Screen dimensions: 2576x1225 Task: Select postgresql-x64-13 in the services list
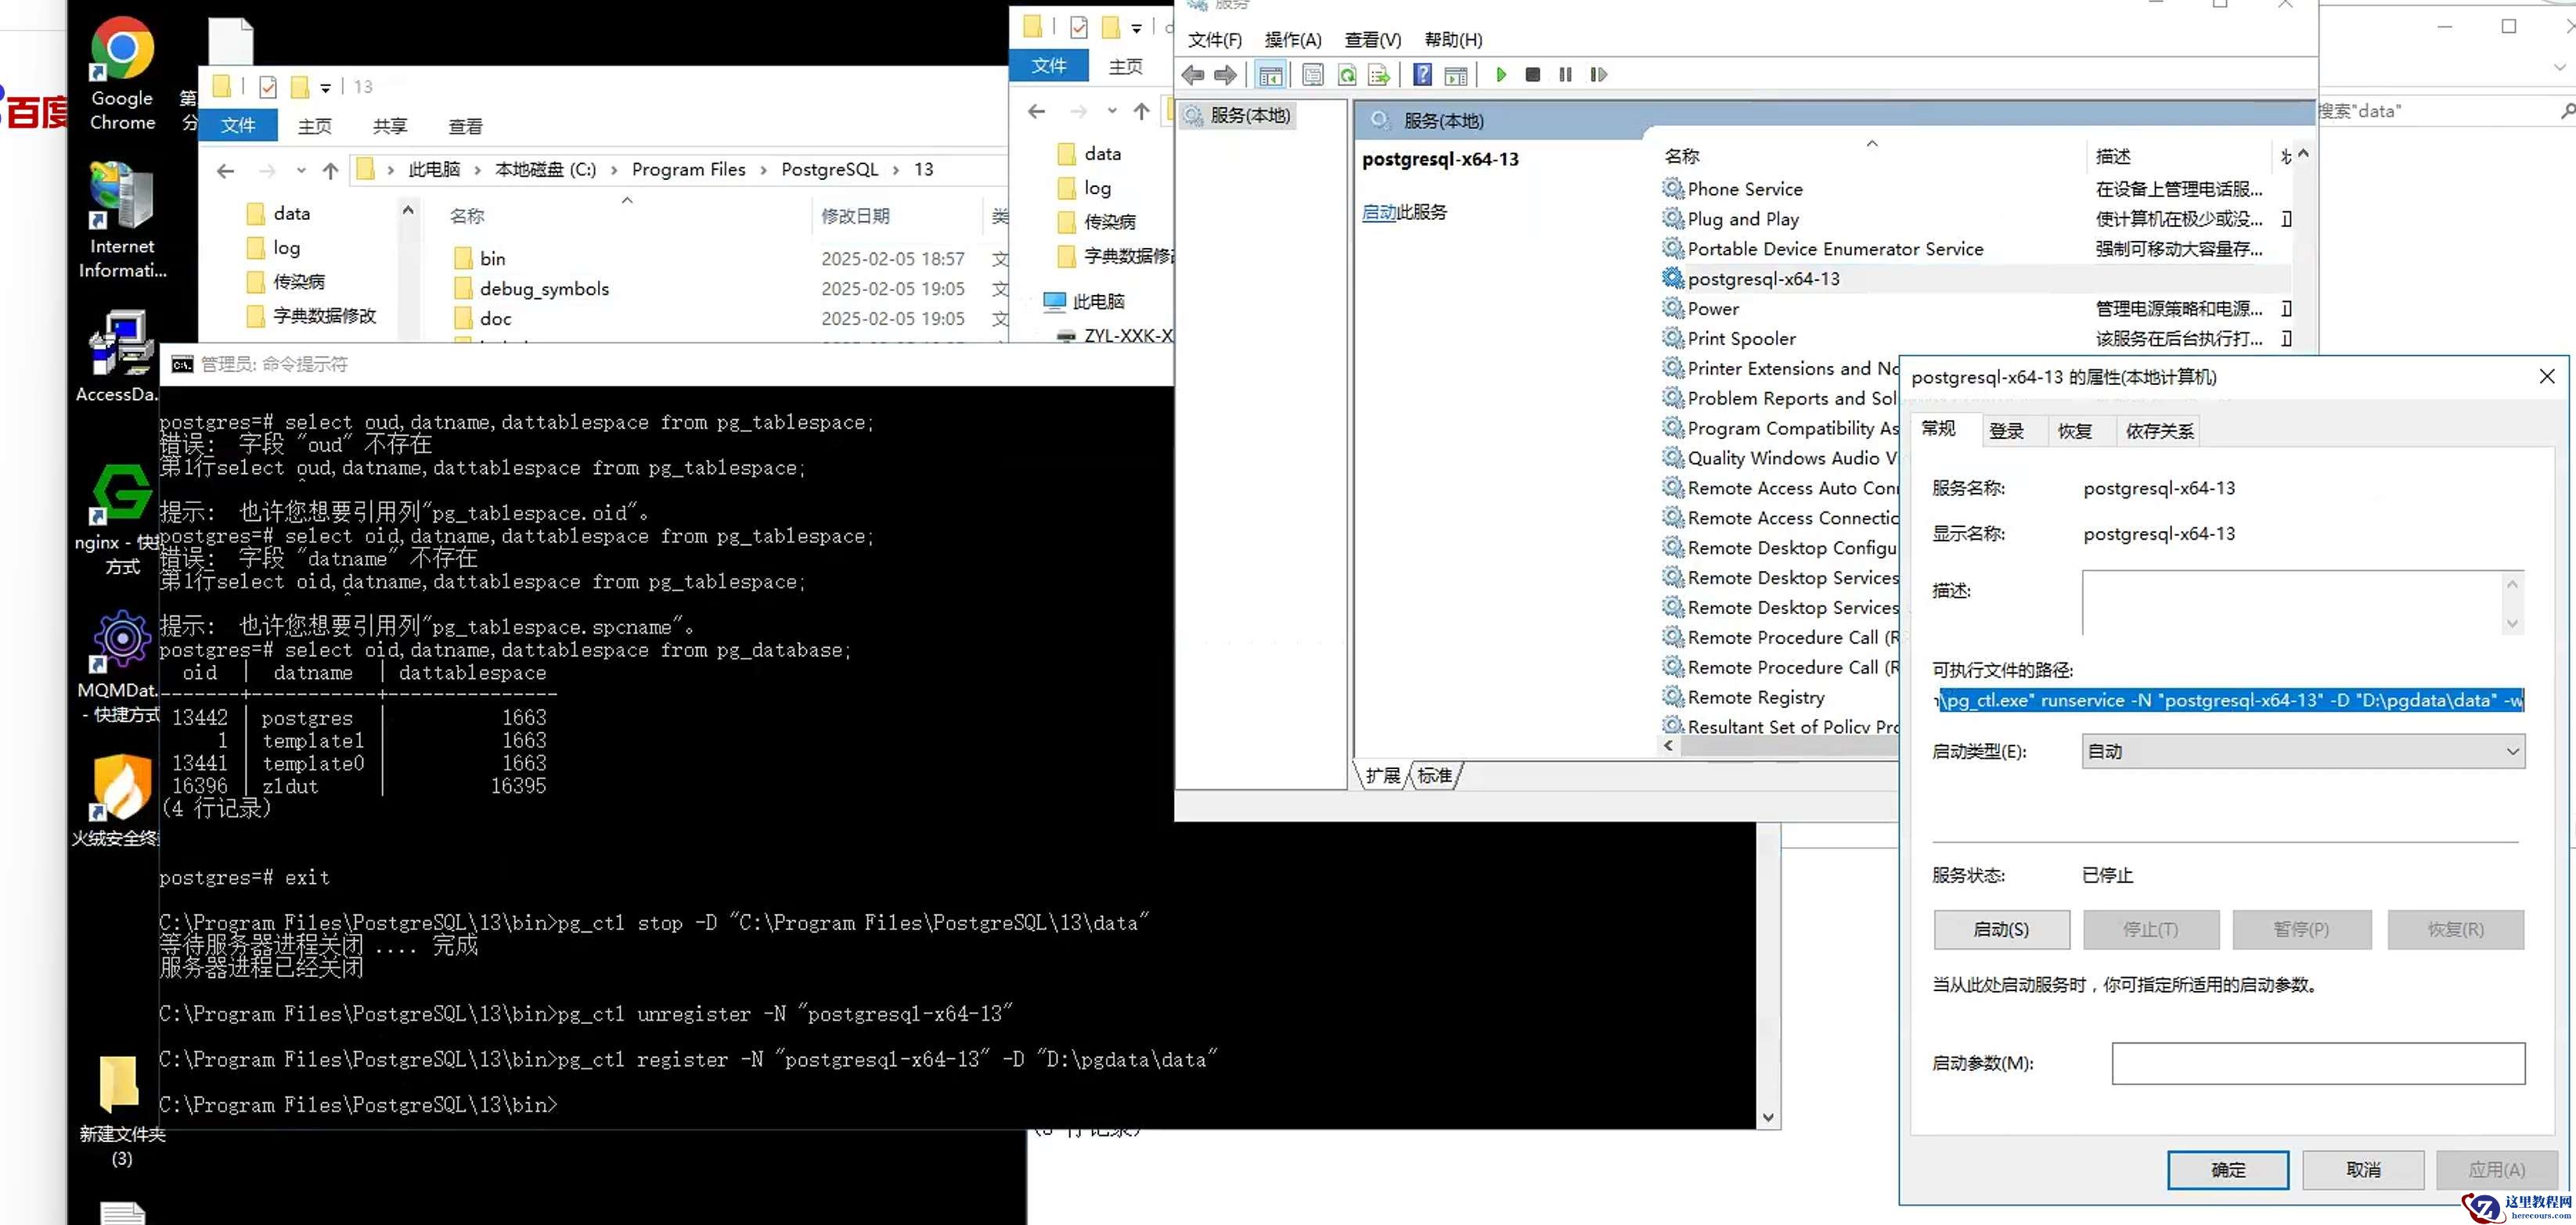click(x=1763, y=278)
